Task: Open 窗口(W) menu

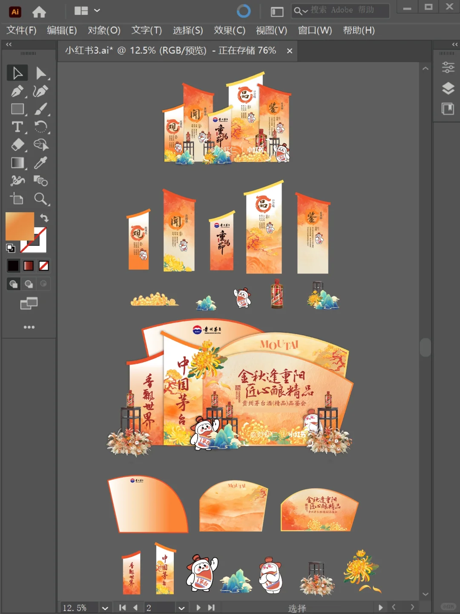Action: (315, 30)
